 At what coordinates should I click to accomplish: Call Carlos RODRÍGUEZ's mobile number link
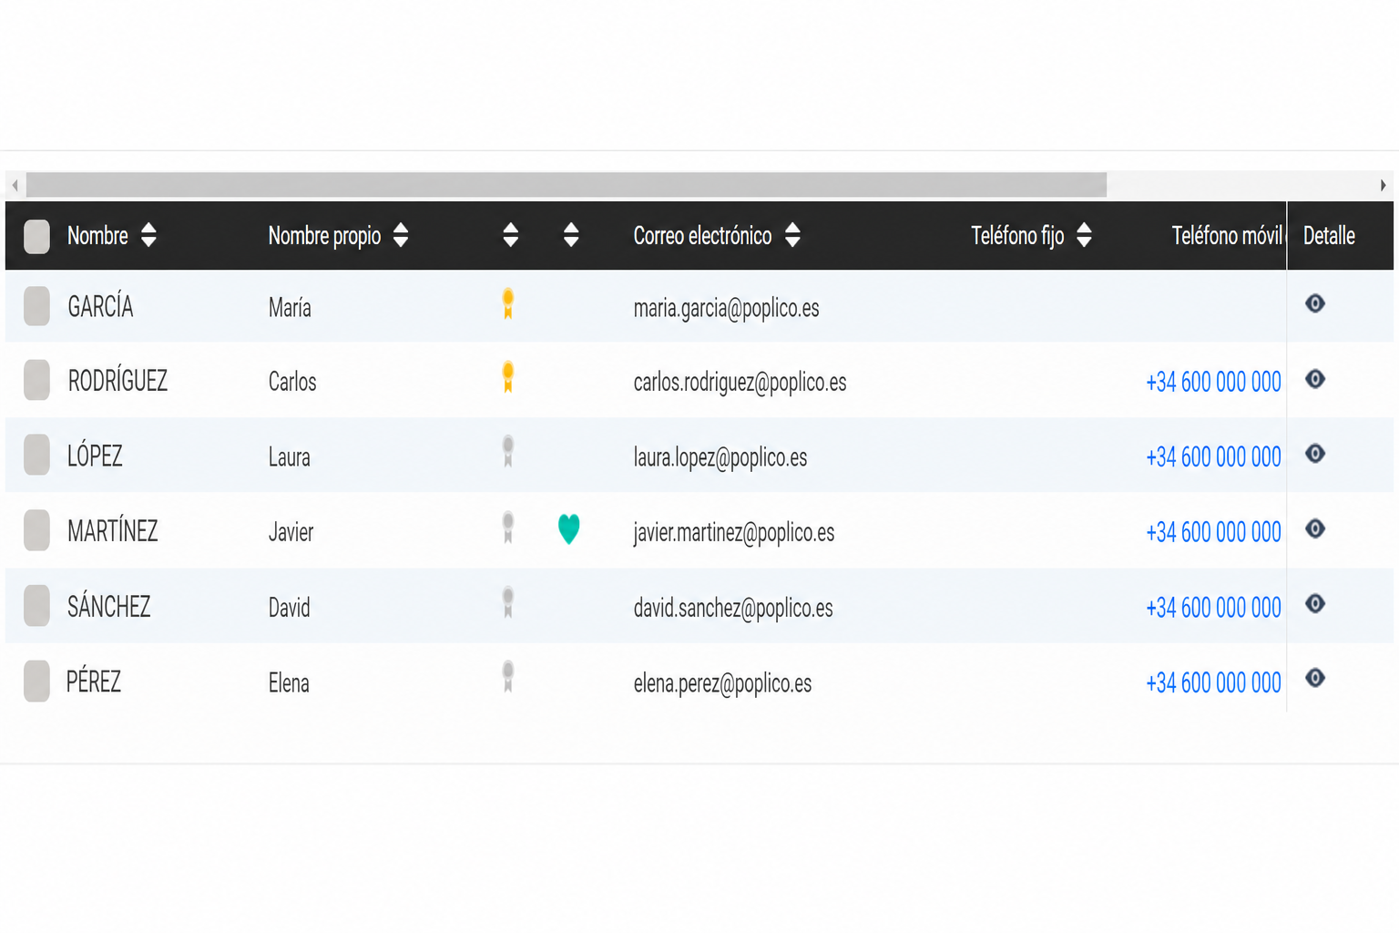[x=1213, y=382]
